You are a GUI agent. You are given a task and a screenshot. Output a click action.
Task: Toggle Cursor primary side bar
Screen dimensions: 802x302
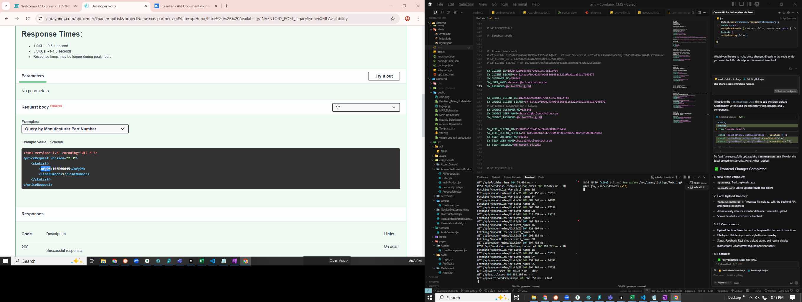tap(734, 4)
